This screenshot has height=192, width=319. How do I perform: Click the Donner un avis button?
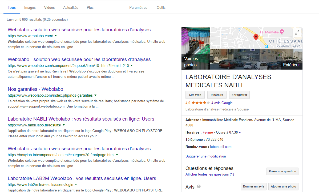coord(253,186)
